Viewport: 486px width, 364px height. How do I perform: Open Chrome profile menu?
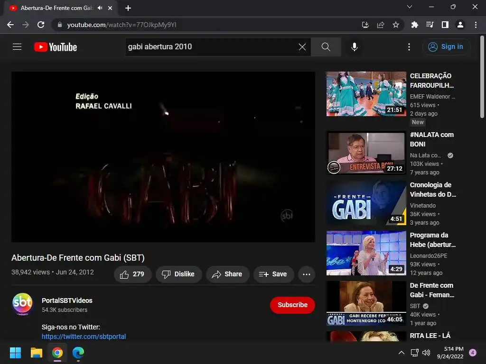click(x=460, y=25)
